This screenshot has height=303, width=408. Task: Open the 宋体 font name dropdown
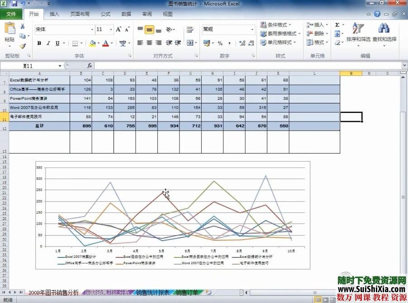pyautogui.click(x=92, y=29)
